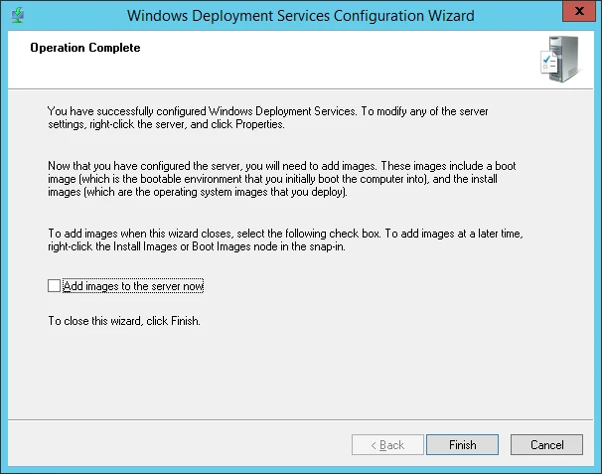This screenshot has height=474, width=602.
Task: Click the 'Windows Deployment Services' text in body
Action: point(282,111)
